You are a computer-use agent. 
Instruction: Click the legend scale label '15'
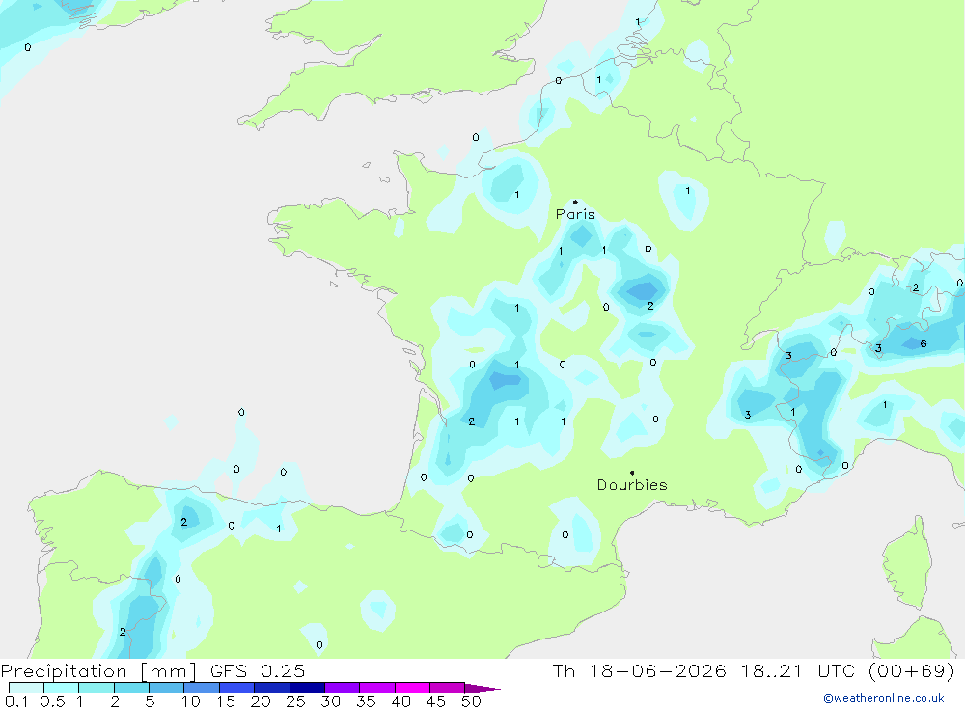pyautogui.click(x=226, y=701)
